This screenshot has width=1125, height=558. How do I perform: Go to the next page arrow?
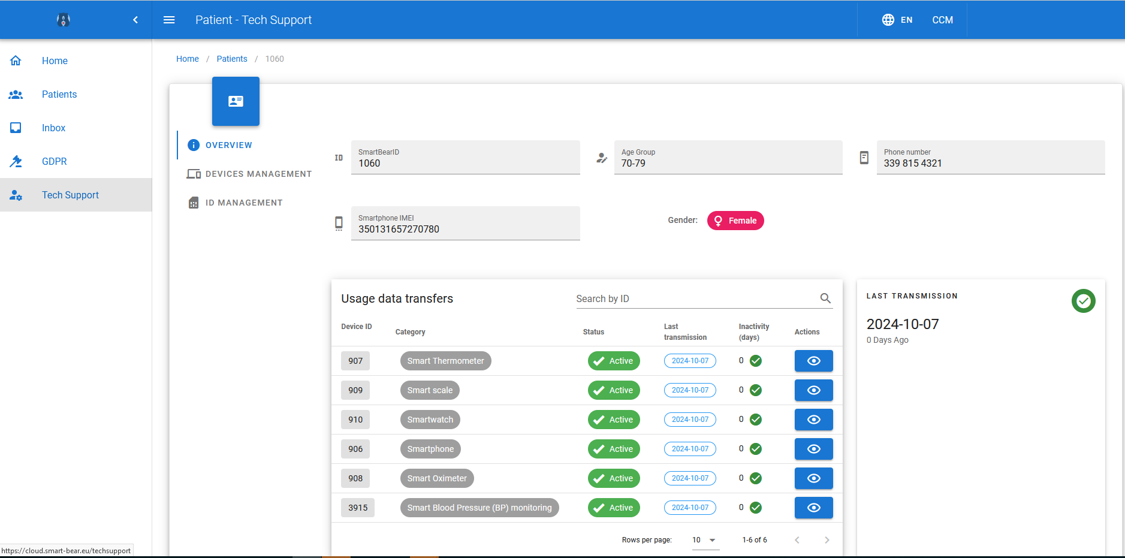[827, 540]
